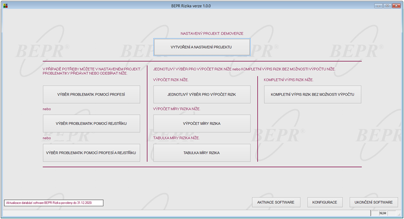Select VÝBĚR PROBLEMATIK POMOCÍ REJSTŘÍKU
The width and height of the screenshot is (404, 219).
[92, 124]
